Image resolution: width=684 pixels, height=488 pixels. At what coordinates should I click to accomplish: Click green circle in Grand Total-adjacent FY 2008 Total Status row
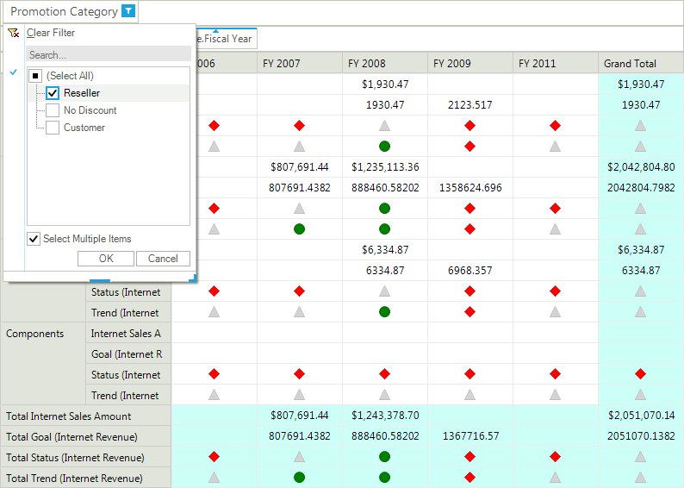pyautogui.click(x=384, y=457)
